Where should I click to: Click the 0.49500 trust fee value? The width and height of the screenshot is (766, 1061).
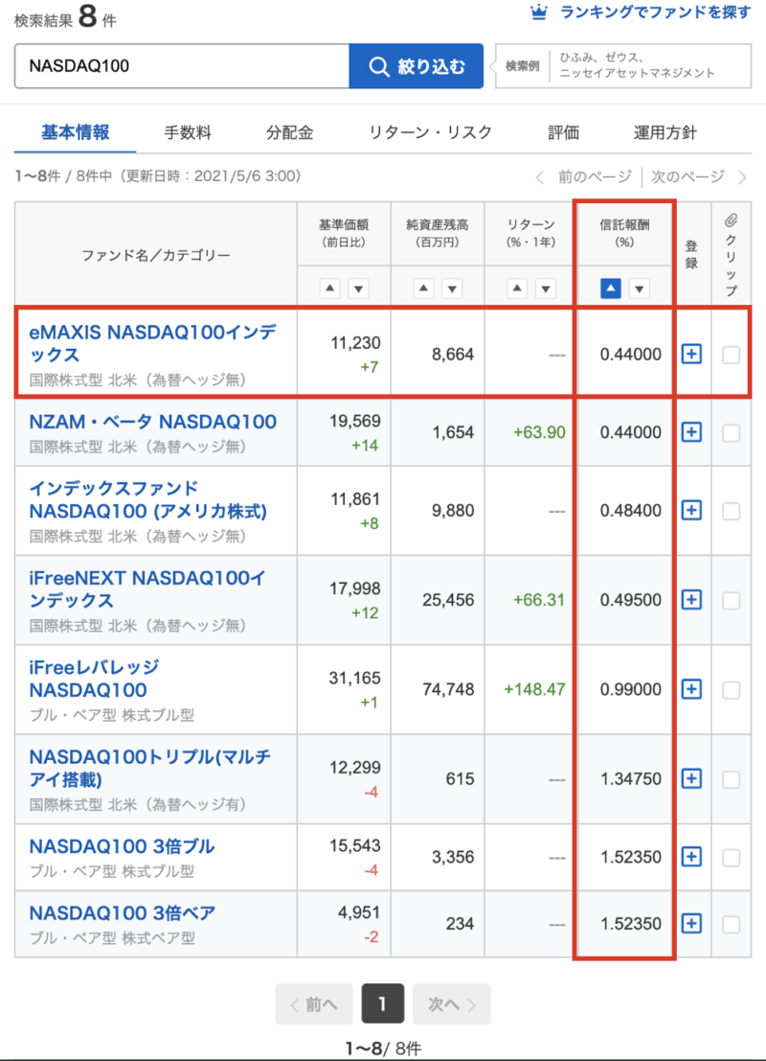pyautogui.click(x=631, y=600)
